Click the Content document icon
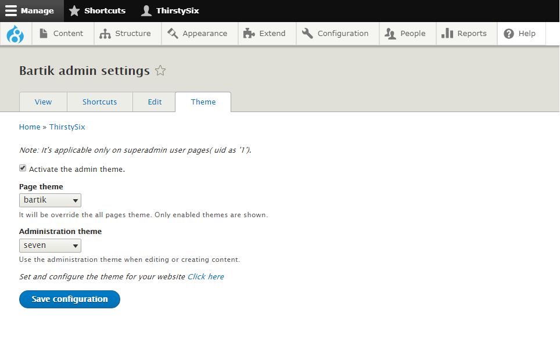The height and width of the screenshot is (342, 560). click(x=44, y=33)
